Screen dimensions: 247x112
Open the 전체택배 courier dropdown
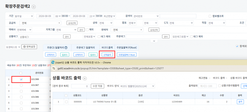[24, 30]
